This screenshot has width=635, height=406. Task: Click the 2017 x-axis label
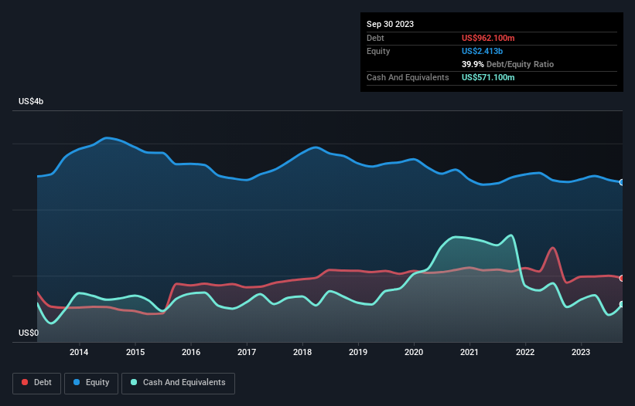[x=247, y=352]
